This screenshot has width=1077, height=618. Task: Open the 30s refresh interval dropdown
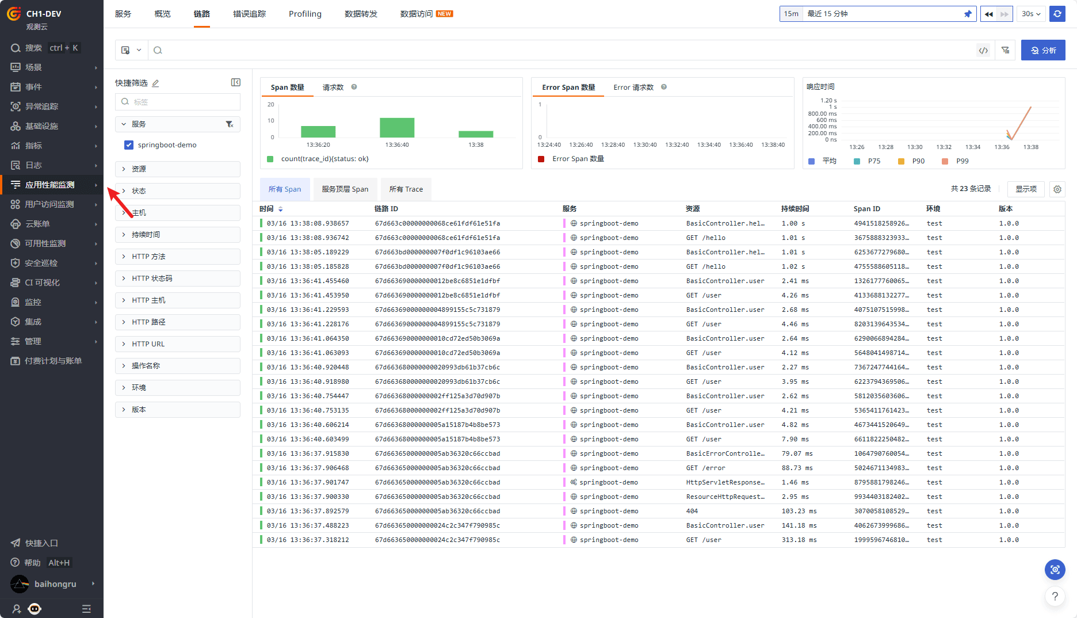pyautogui.click(x=1031, y=14)
